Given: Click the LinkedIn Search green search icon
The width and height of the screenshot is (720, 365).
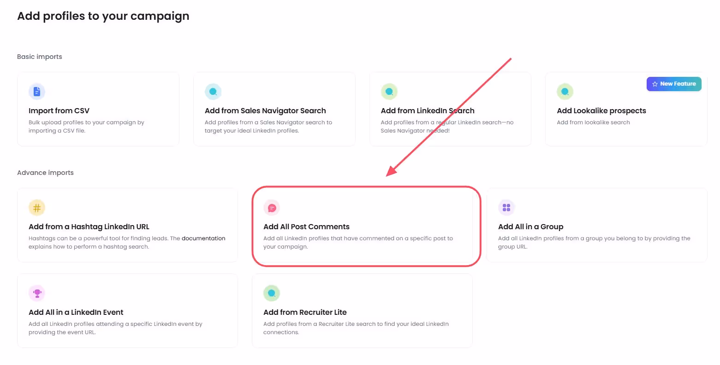Looking at the screenshot, I should click(389, 91).
